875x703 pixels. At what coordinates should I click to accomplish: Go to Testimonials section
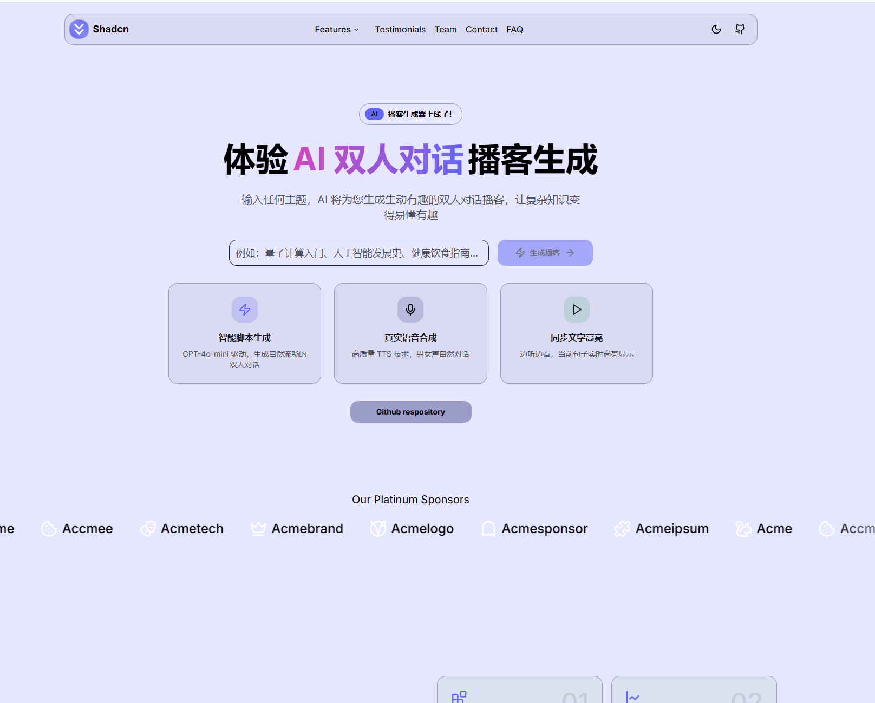pos(400,29)
